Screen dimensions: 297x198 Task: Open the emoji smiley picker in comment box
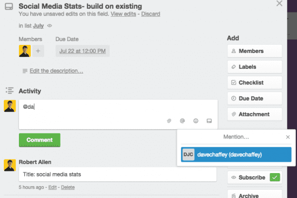195,121
